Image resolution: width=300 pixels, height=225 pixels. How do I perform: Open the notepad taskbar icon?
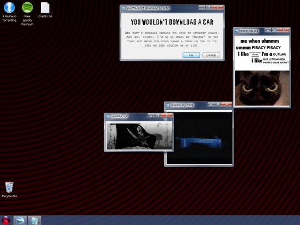(34, 221)
